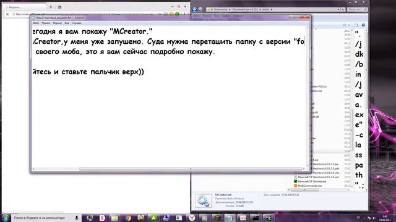
Task: Open Explorer help button
Action: (363, 25)
